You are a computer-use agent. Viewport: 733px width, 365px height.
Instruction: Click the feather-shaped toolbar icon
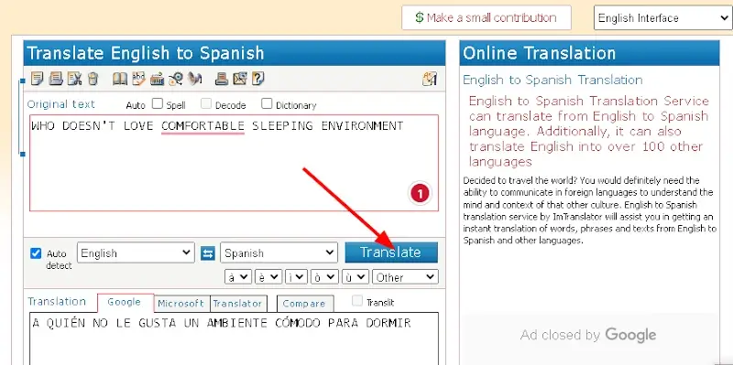pyautogui.click(x=194, y=78)
